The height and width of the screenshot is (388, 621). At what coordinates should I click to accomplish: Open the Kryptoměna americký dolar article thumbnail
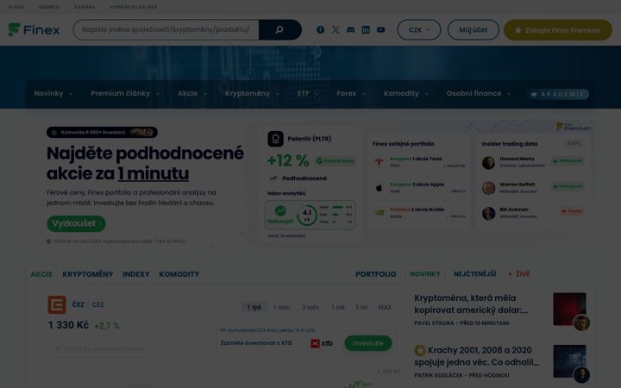(569, 310)
